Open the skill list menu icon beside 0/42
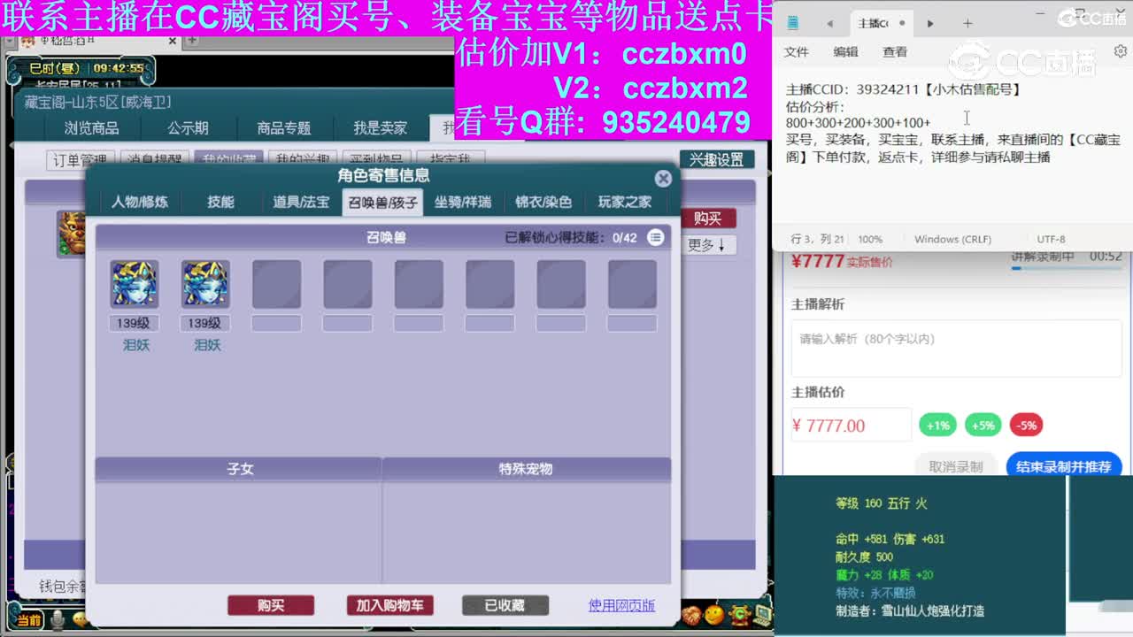This screenshot has width=1133, height=637. pyautogui.click(x=655, y=237)
